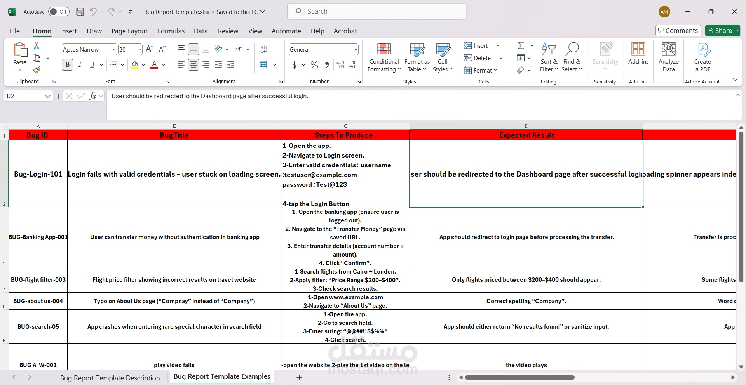Click the Search box
The height and width of the screenshot is (385, 746).
pos(377,12)
